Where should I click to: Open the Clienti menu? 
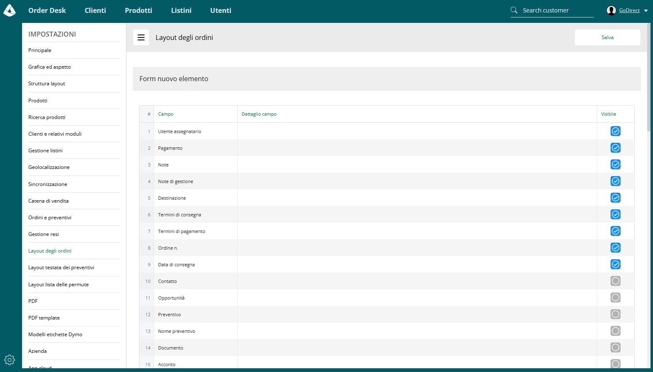[x=95, y=10]
